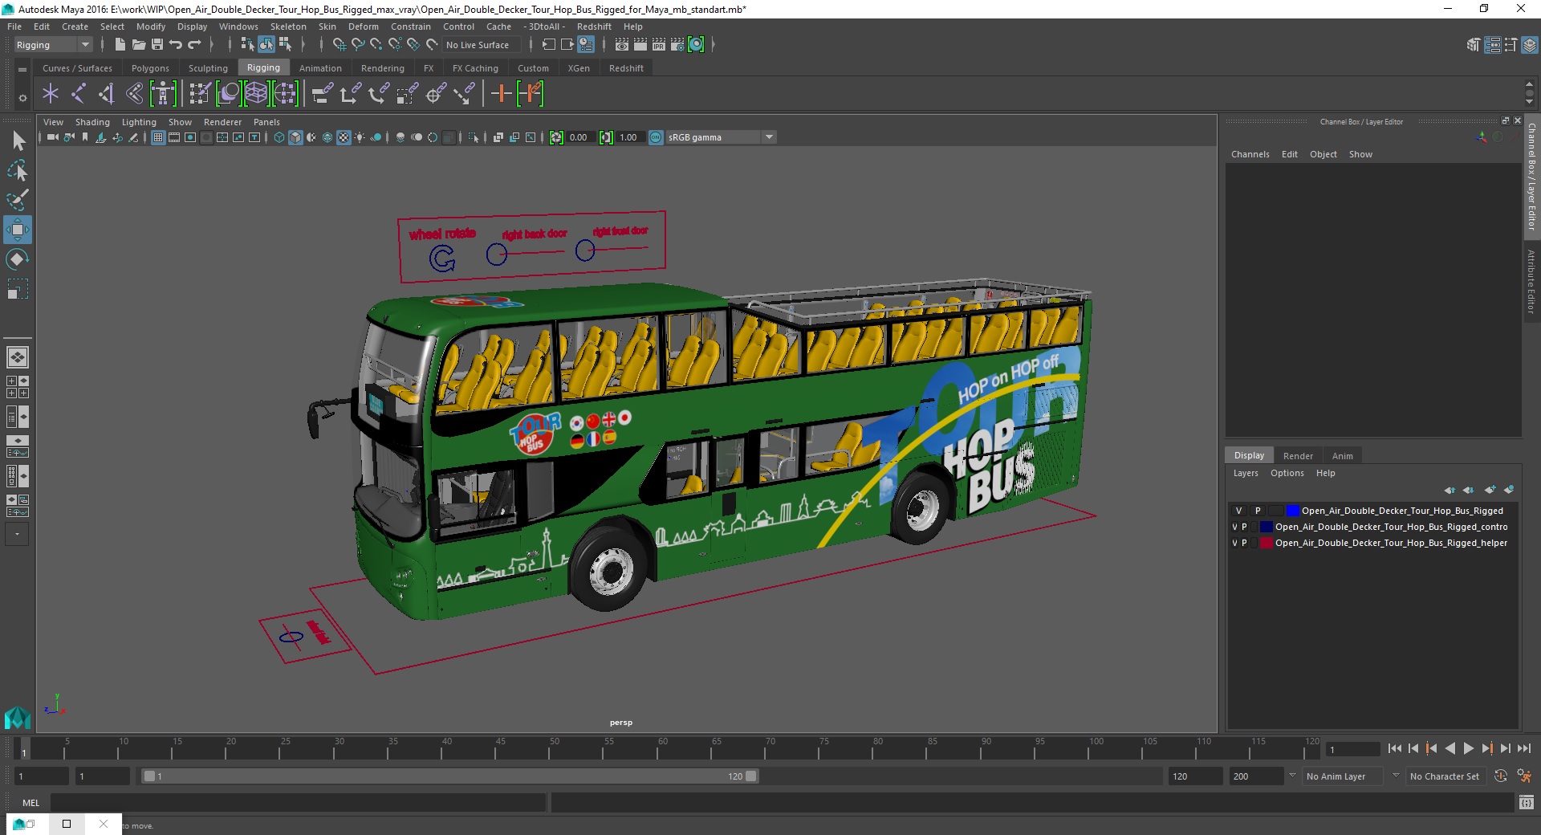Viewport: 1541px width, 835px height.
Task: Open the Channels menu
Action: click(x=1250, y=154)
